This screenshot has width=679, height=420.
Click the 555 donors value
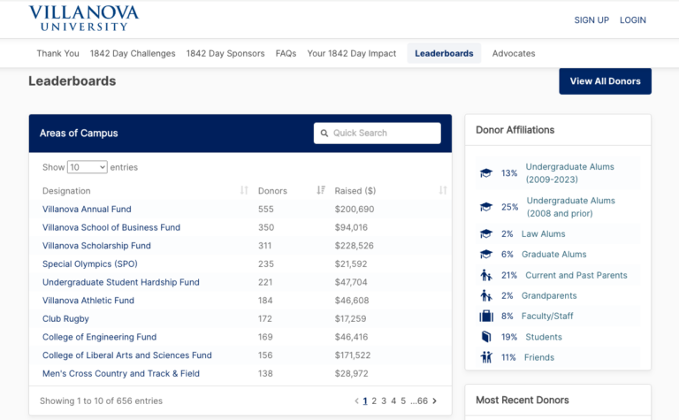click(x=265, y=210)
